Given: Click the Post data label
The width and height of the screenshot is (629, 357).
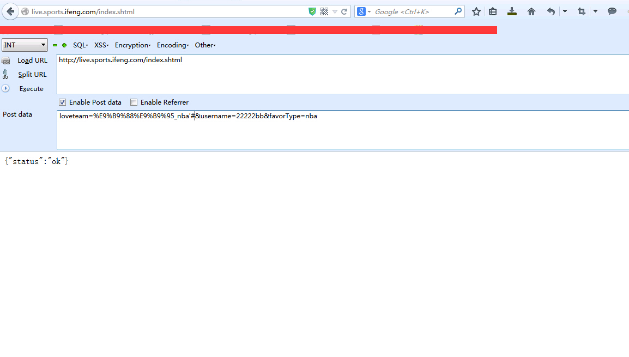Looking at the screenshot, I should coord(17,114).
